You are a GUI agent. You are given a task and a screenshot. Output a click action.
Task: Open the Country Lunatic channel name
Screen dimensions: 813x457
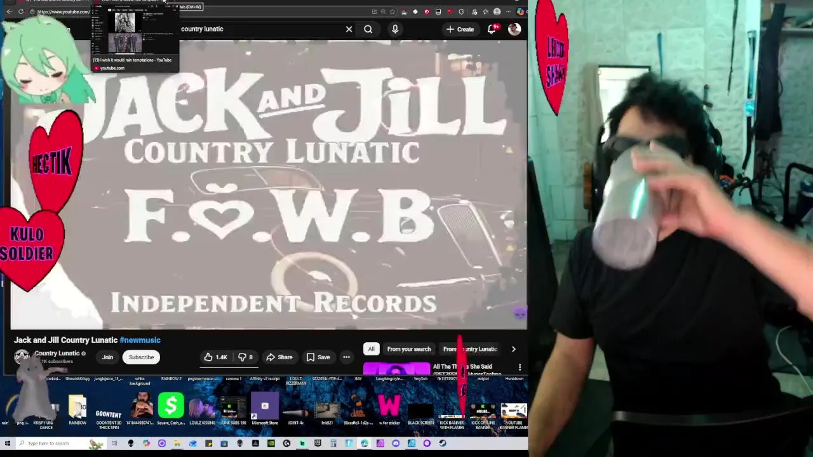click(x=57, y=354)
